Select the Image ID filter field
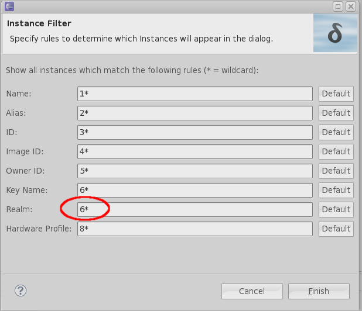Screen dimensions: 362x311 194,151
